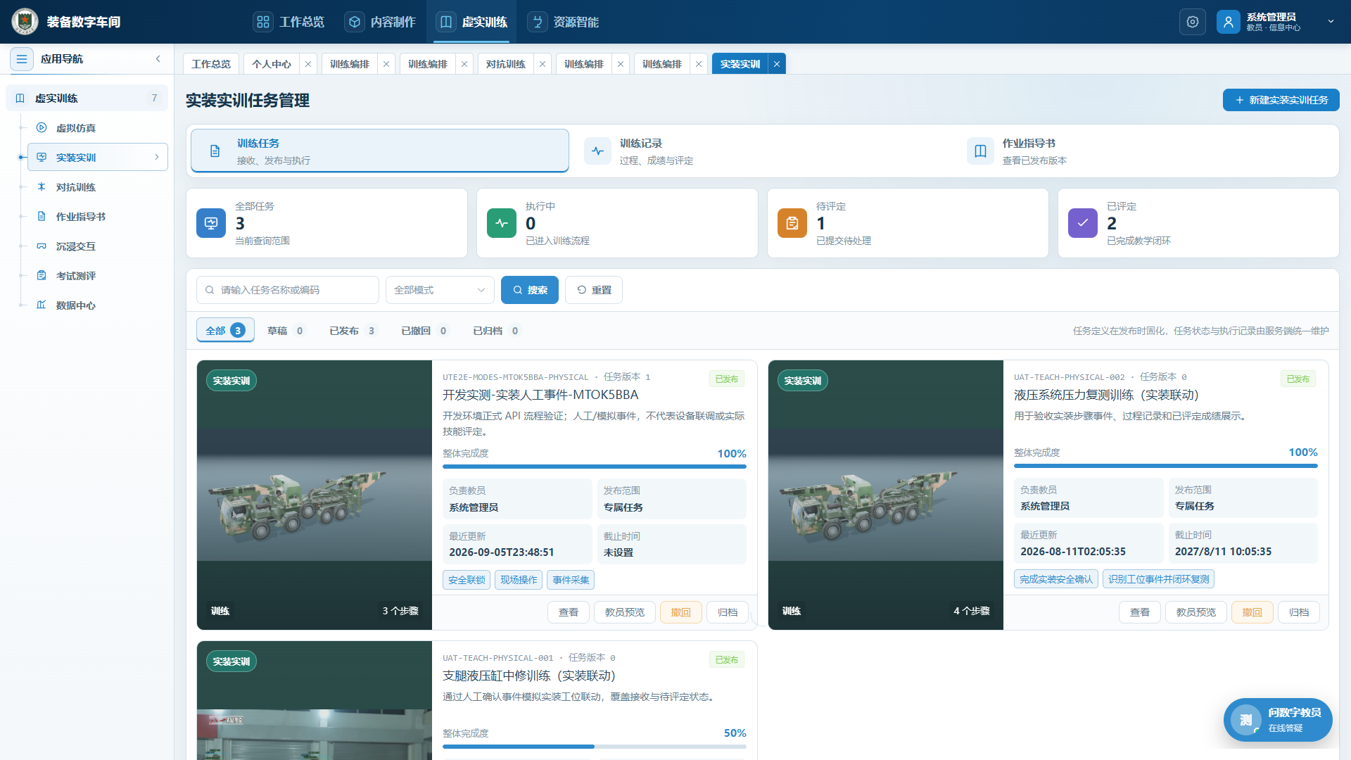Viewport: 1351px width, 760px height.
Task: Open the 内容制作 top navigation item
Action: click(x=380, y=22)
